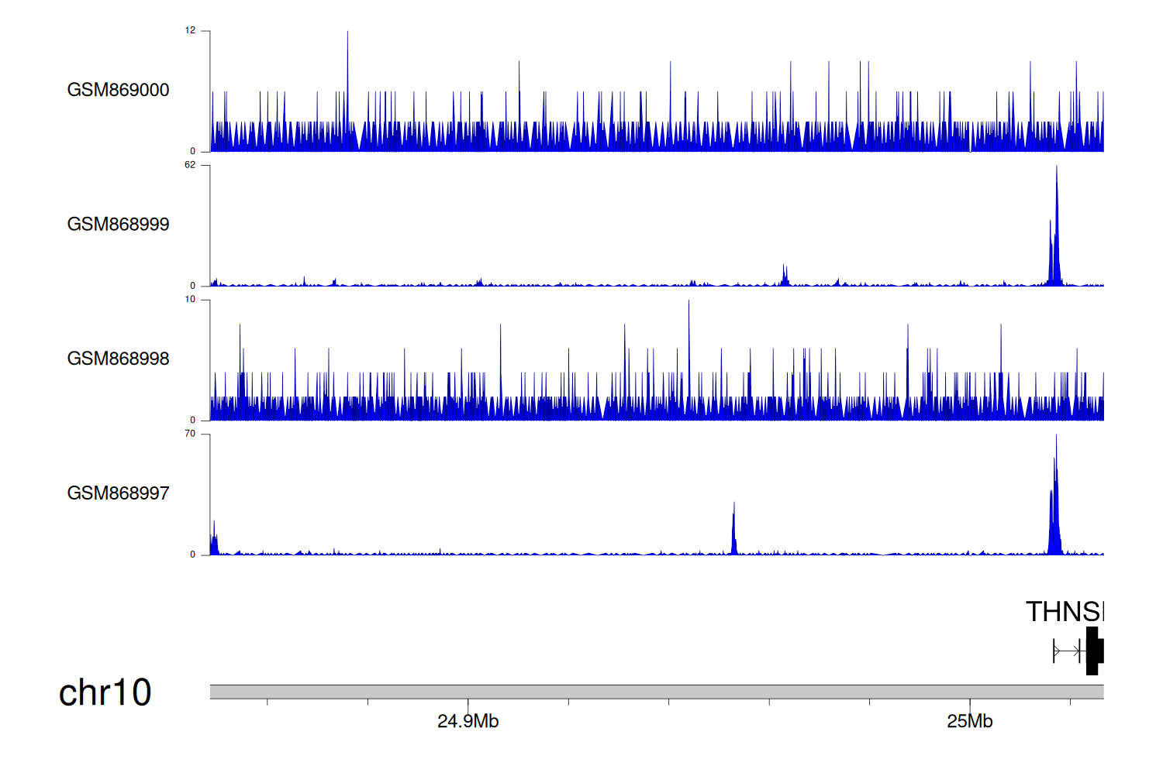This screenshot has width=1163, height=759.
Task: Click the 25Mb axis position label
Action: click(x=969, y=722)
